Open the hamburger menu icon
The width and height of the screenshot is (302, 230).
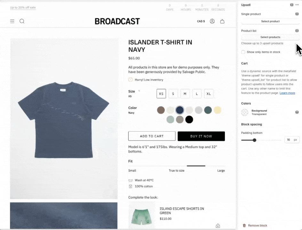pos(12,21)
